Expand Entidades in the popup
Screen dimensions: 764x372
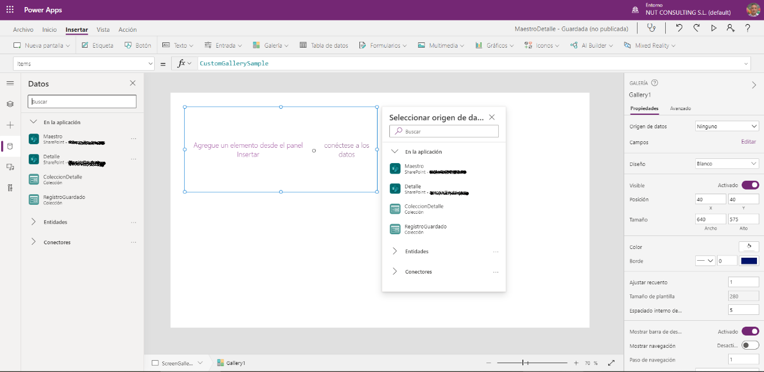[x=395, y=251]
